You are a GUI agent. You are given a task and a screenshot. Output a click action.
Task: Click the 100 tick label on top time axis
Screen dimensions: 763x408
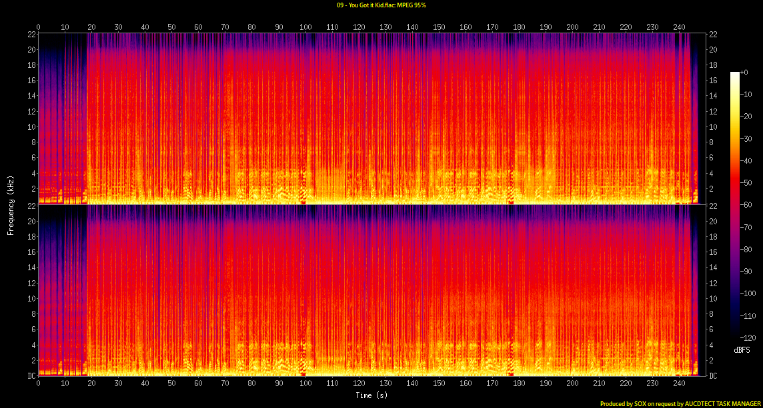305,27
